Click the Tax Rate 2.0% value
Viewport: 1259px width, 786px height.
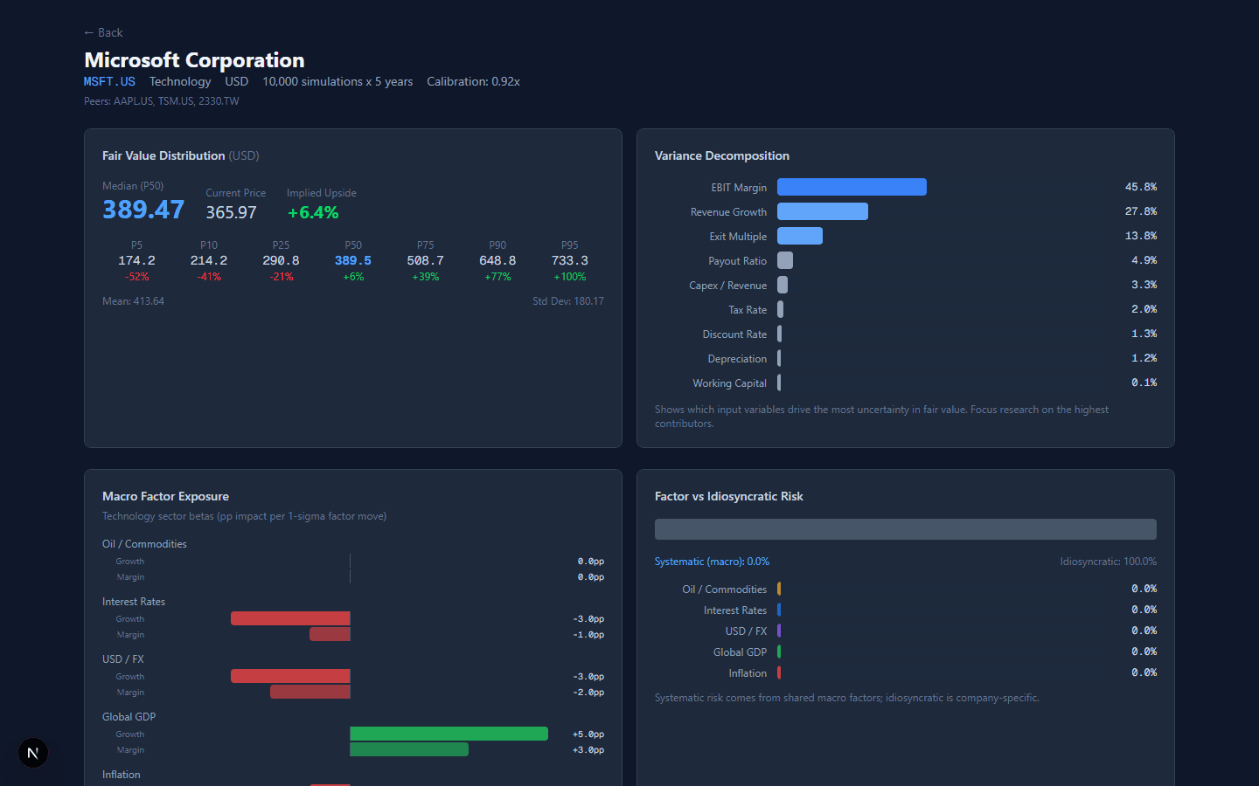coord(1144,309)
